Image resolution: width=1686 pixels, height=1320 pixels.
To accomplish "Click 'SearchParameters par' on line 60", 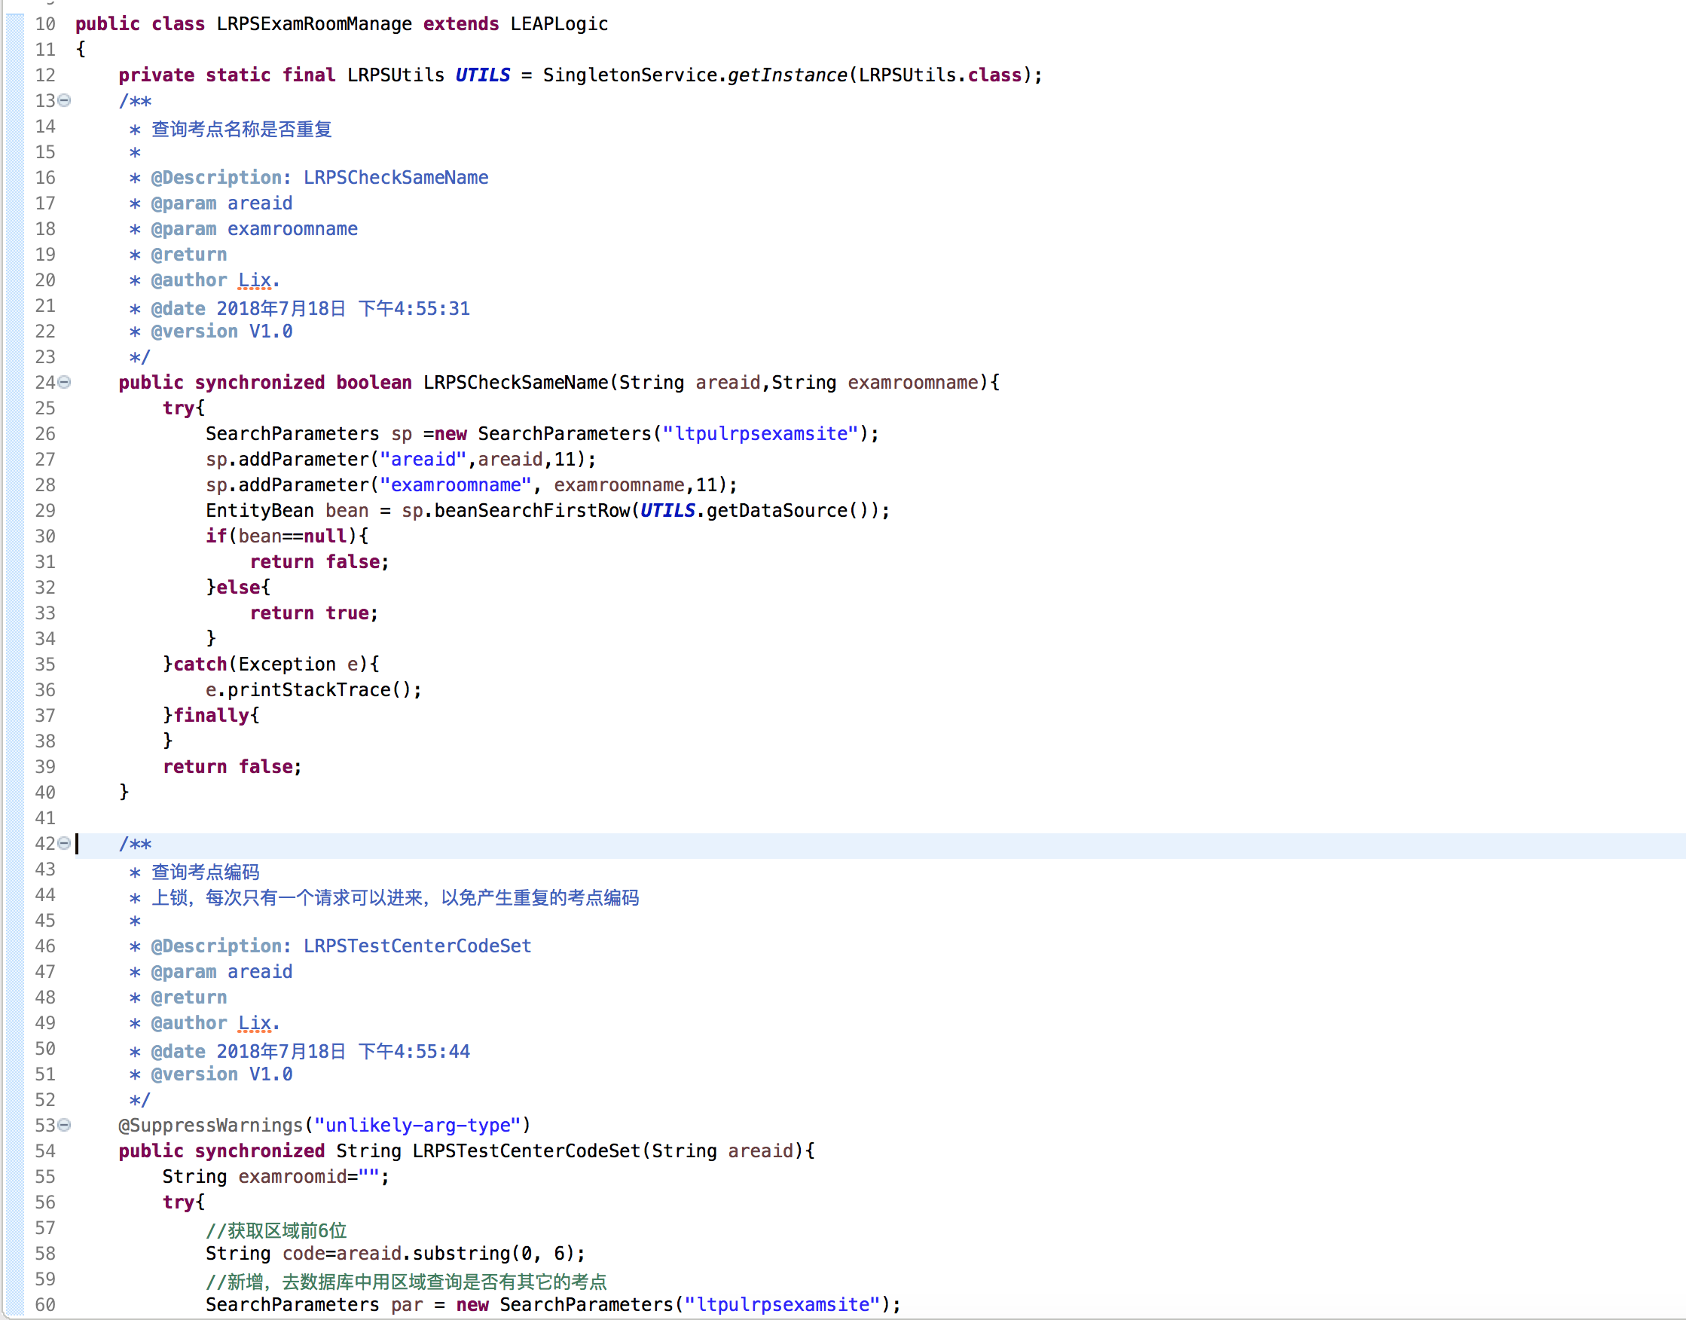I will [x=314, y=1304].
